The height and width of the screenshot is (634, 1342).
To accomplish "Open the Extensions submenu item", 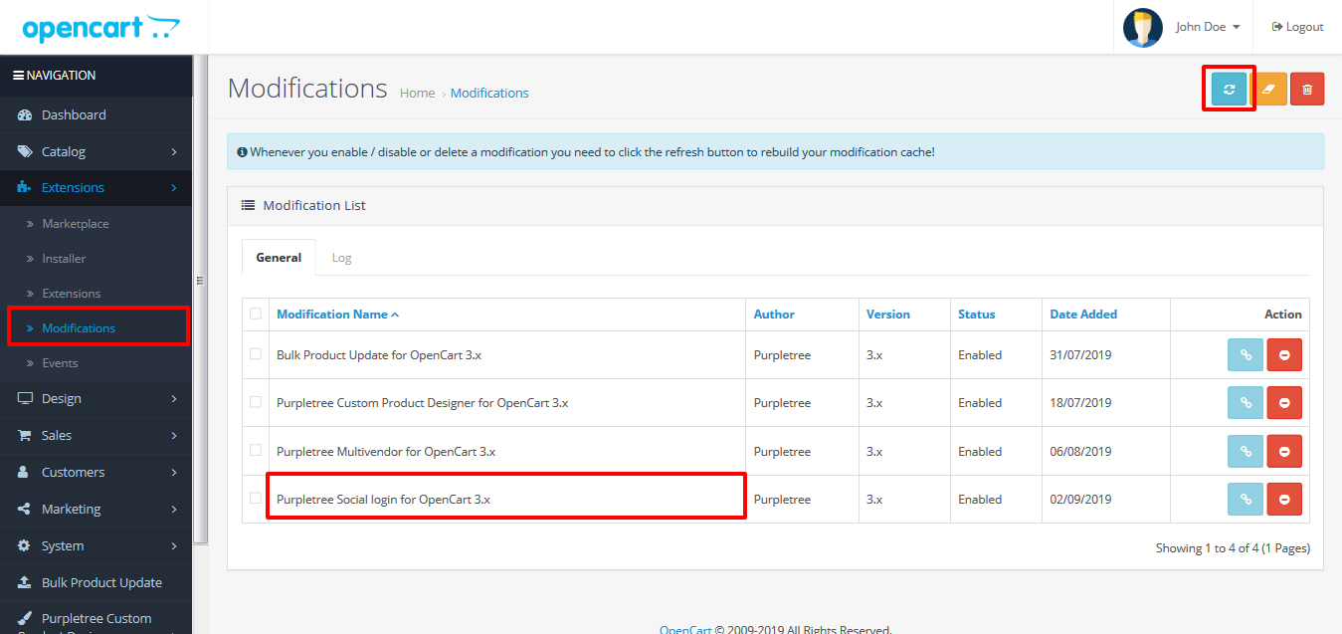I will click(72, 294).
